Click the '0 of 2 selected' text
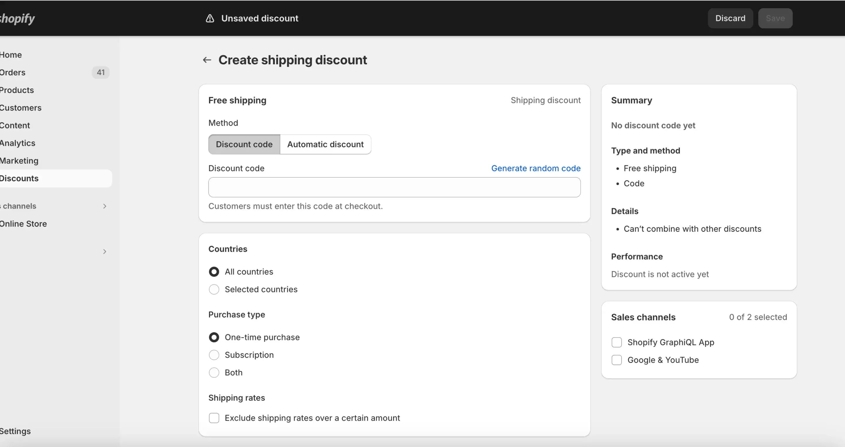 click(x=758, y=317)
